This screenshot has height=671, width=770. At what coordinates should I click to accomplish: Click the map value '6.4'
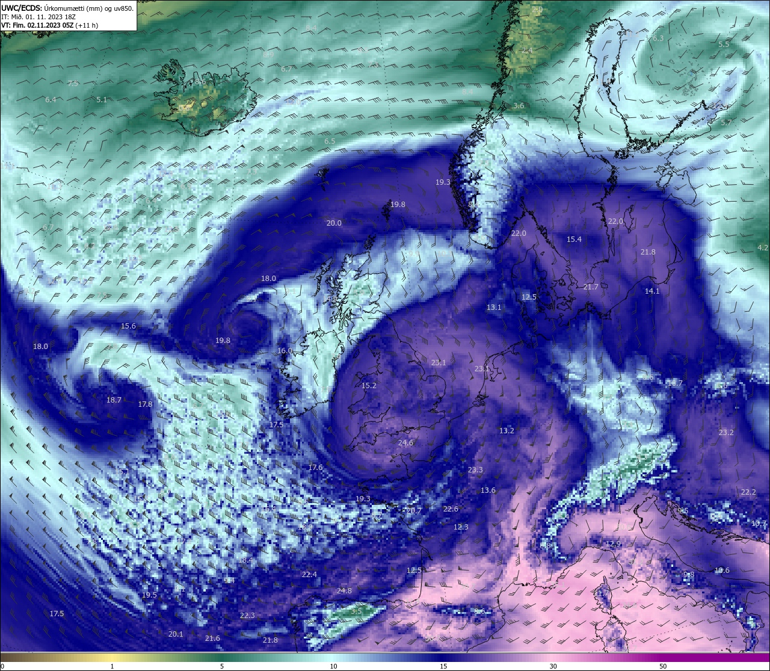click(51, 99)
